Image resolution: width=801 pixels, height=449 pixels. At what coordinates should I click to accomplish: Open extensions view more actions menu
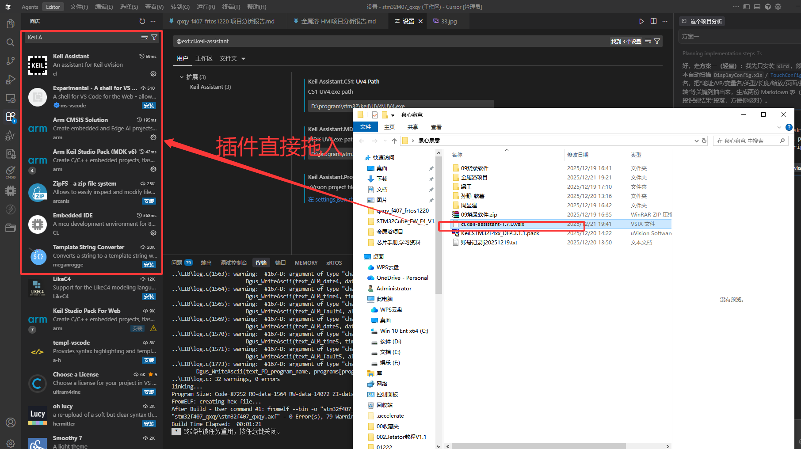(153, 21)
